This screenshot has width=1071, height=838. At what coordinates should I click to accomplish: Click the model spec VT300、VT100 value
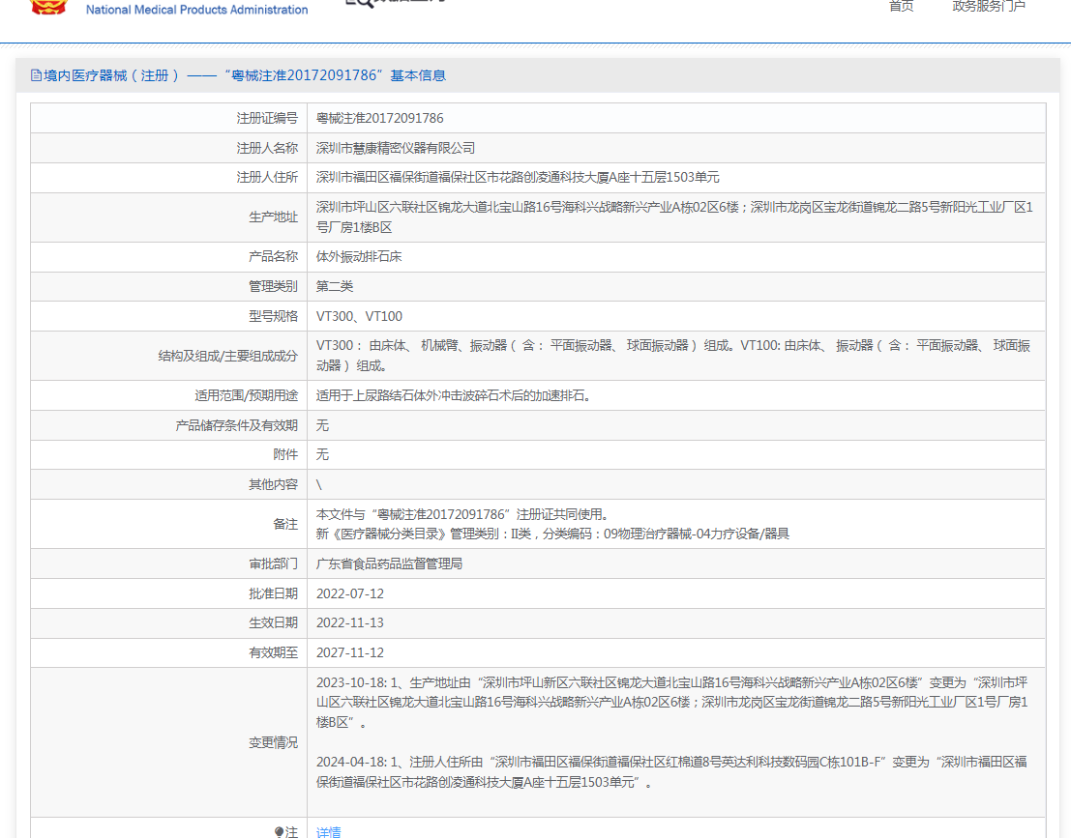tap(359, 316)
